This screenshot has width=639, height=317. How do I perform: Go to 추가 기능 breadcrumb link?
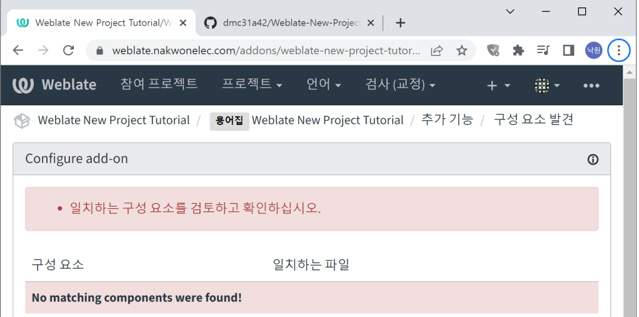(447, 120)
